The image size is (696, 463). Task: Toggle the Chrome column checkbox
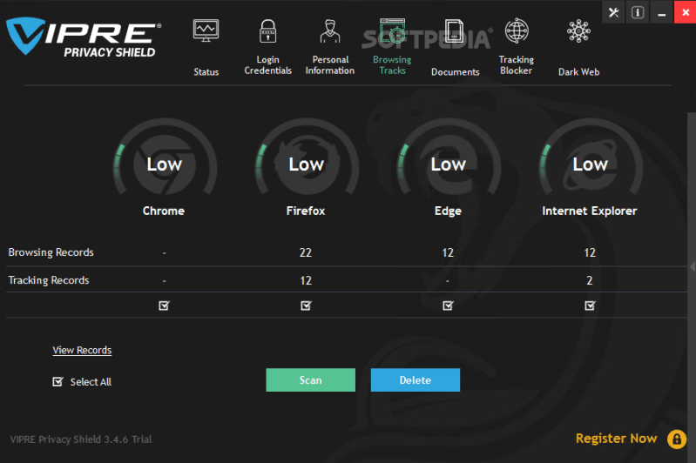(x=165, y=305)
